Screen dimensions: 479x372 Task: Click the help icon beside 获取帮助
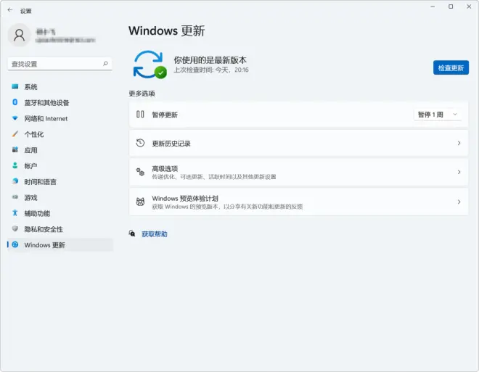pos(132,233)
